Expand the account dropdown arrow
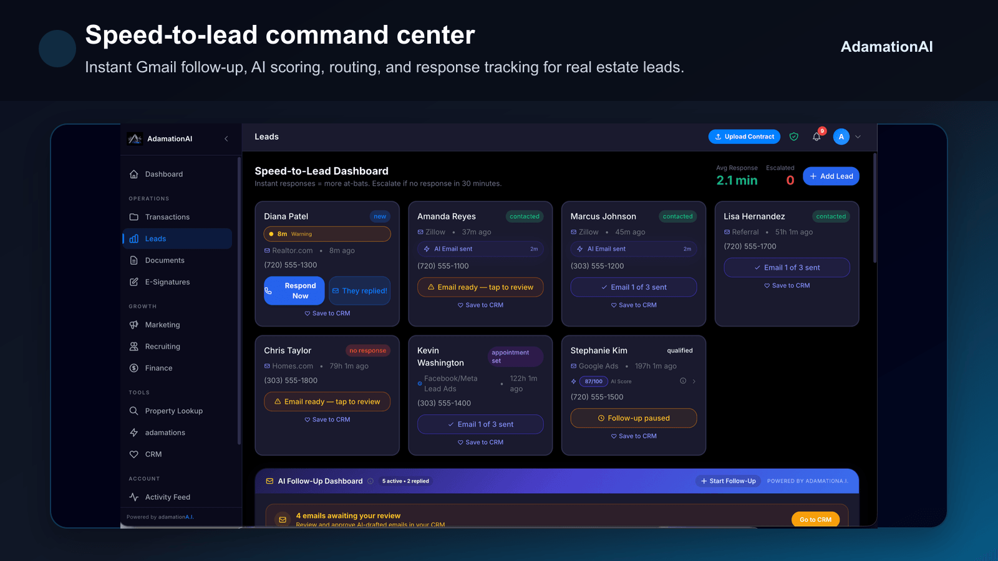Image resolution: width=998 pixels, height=561 pixels. (x=858, y=137)
